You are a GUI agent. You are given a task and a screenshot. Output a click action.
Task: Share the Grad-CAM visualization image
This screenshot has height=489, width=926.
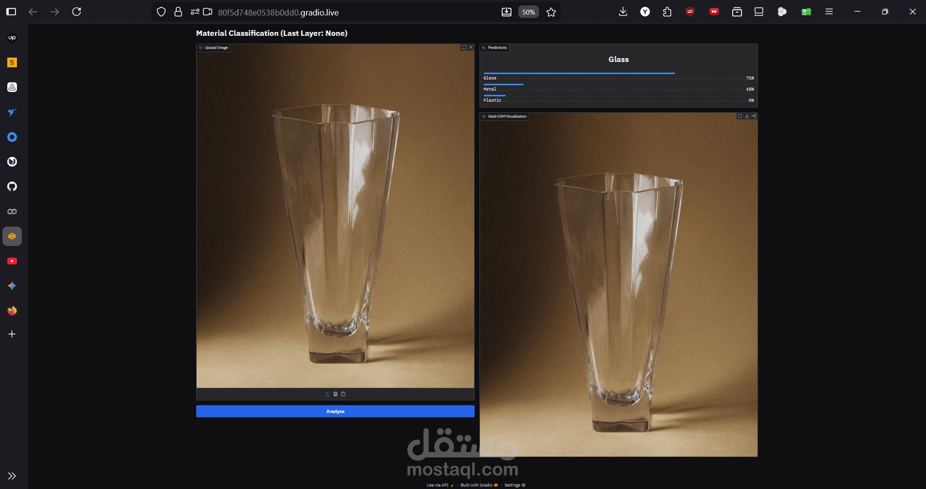click(x=754, y=116)
